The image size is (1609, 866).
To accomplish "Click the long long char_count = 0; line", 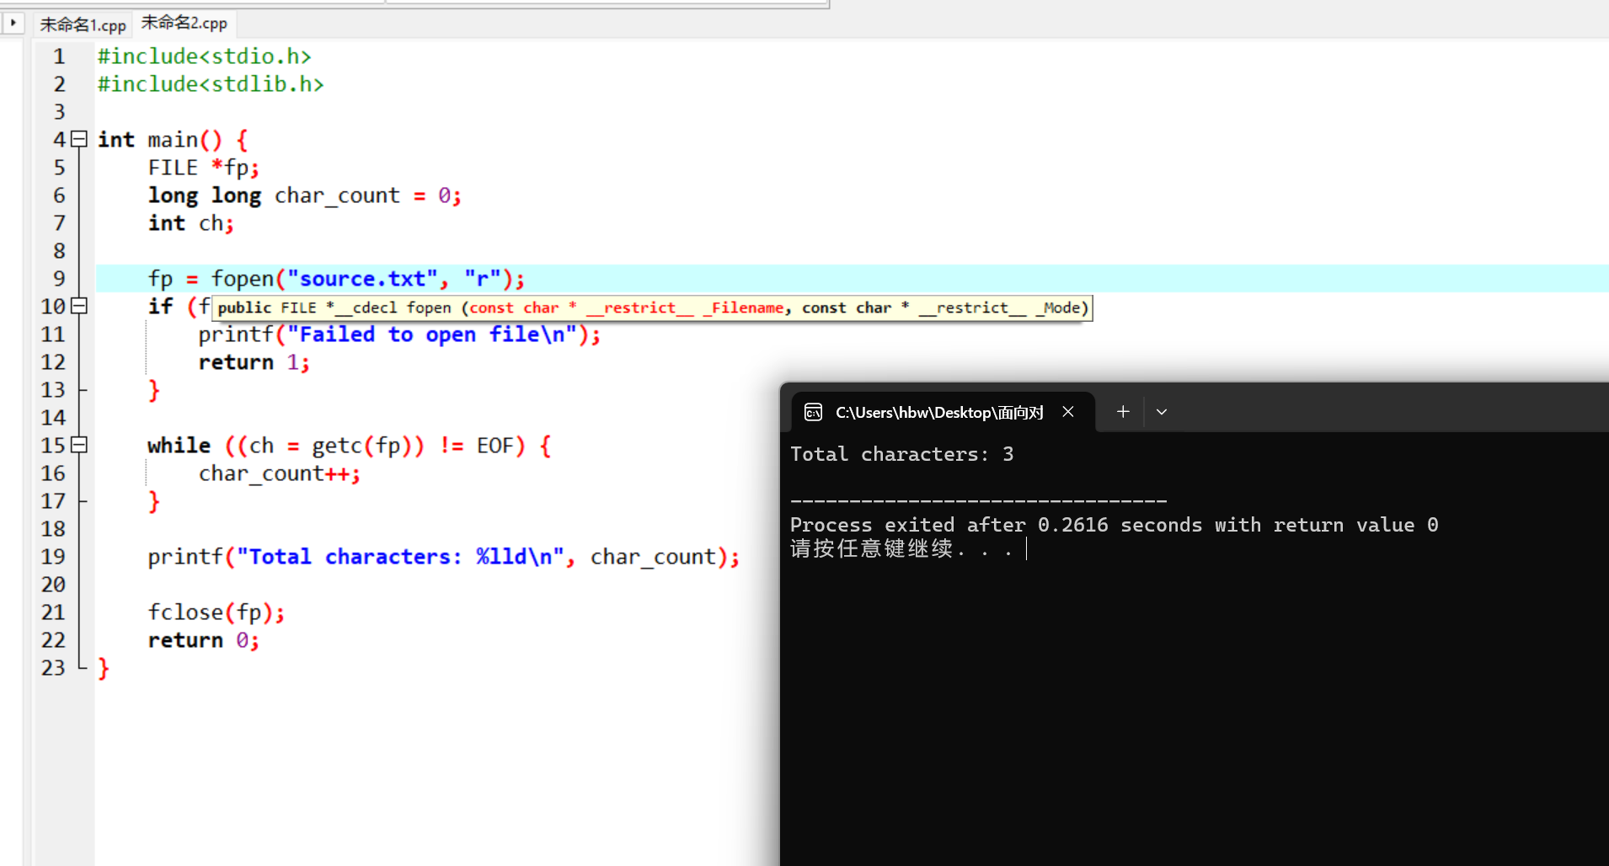I will tap(305, 195).
